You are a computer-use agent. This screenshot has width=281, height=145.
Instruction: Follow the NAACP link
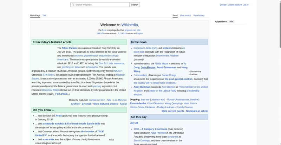click(118, 71)
